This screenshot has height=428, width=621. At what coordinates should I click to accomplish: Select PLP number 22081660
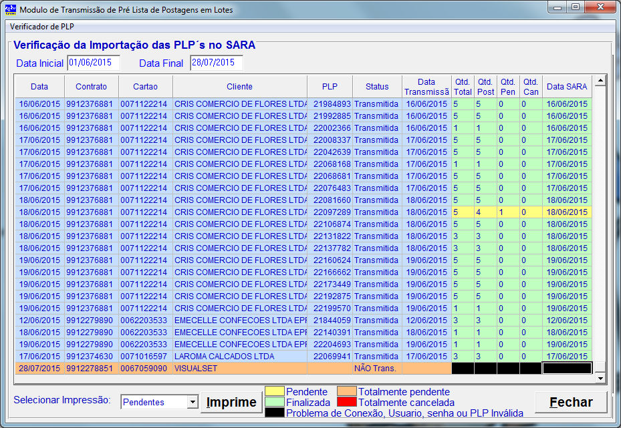point(332,200)
